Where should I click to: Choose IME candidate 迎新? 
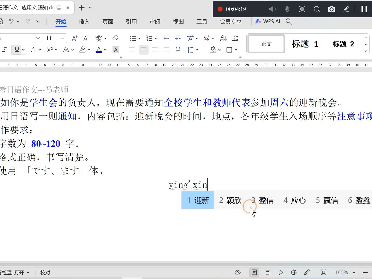tap(198, 200)
